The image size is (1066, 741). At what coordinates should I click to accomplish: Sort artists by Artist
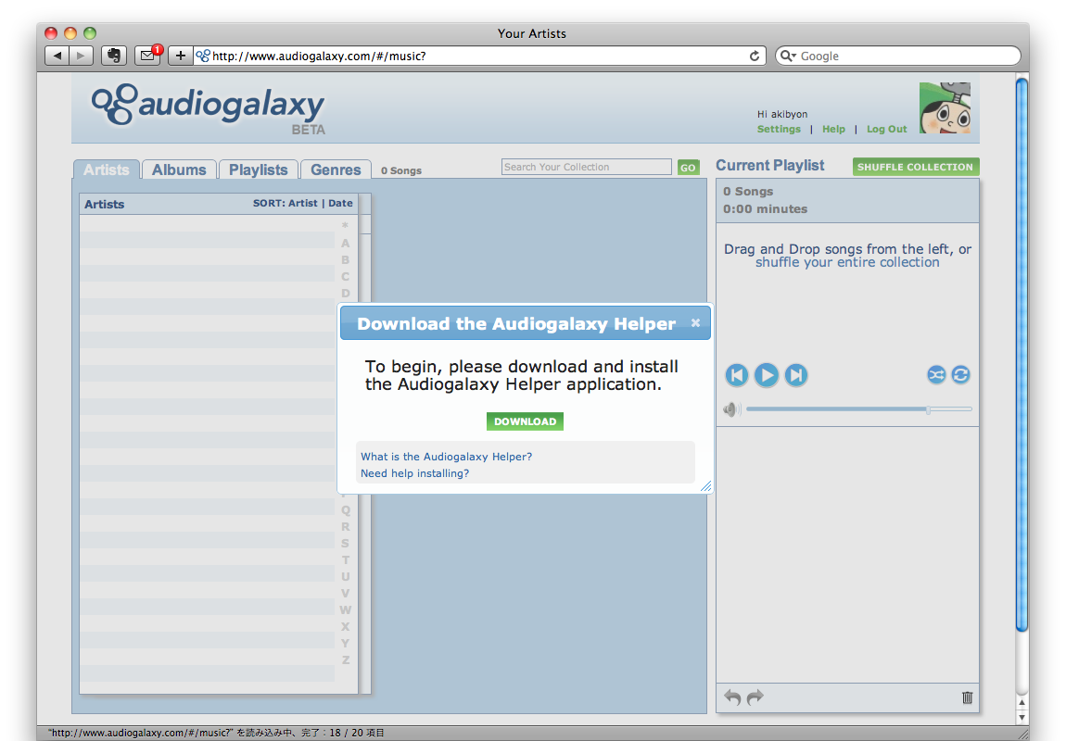302,203
